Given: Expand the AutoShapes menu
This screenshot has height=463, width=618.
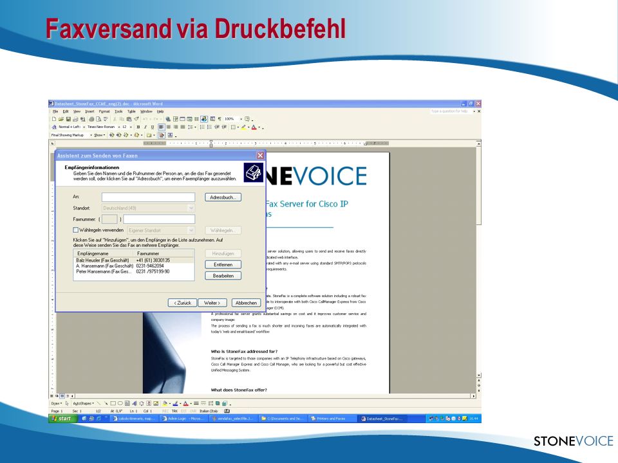Looking at the screenshot, I should [84, 404].
